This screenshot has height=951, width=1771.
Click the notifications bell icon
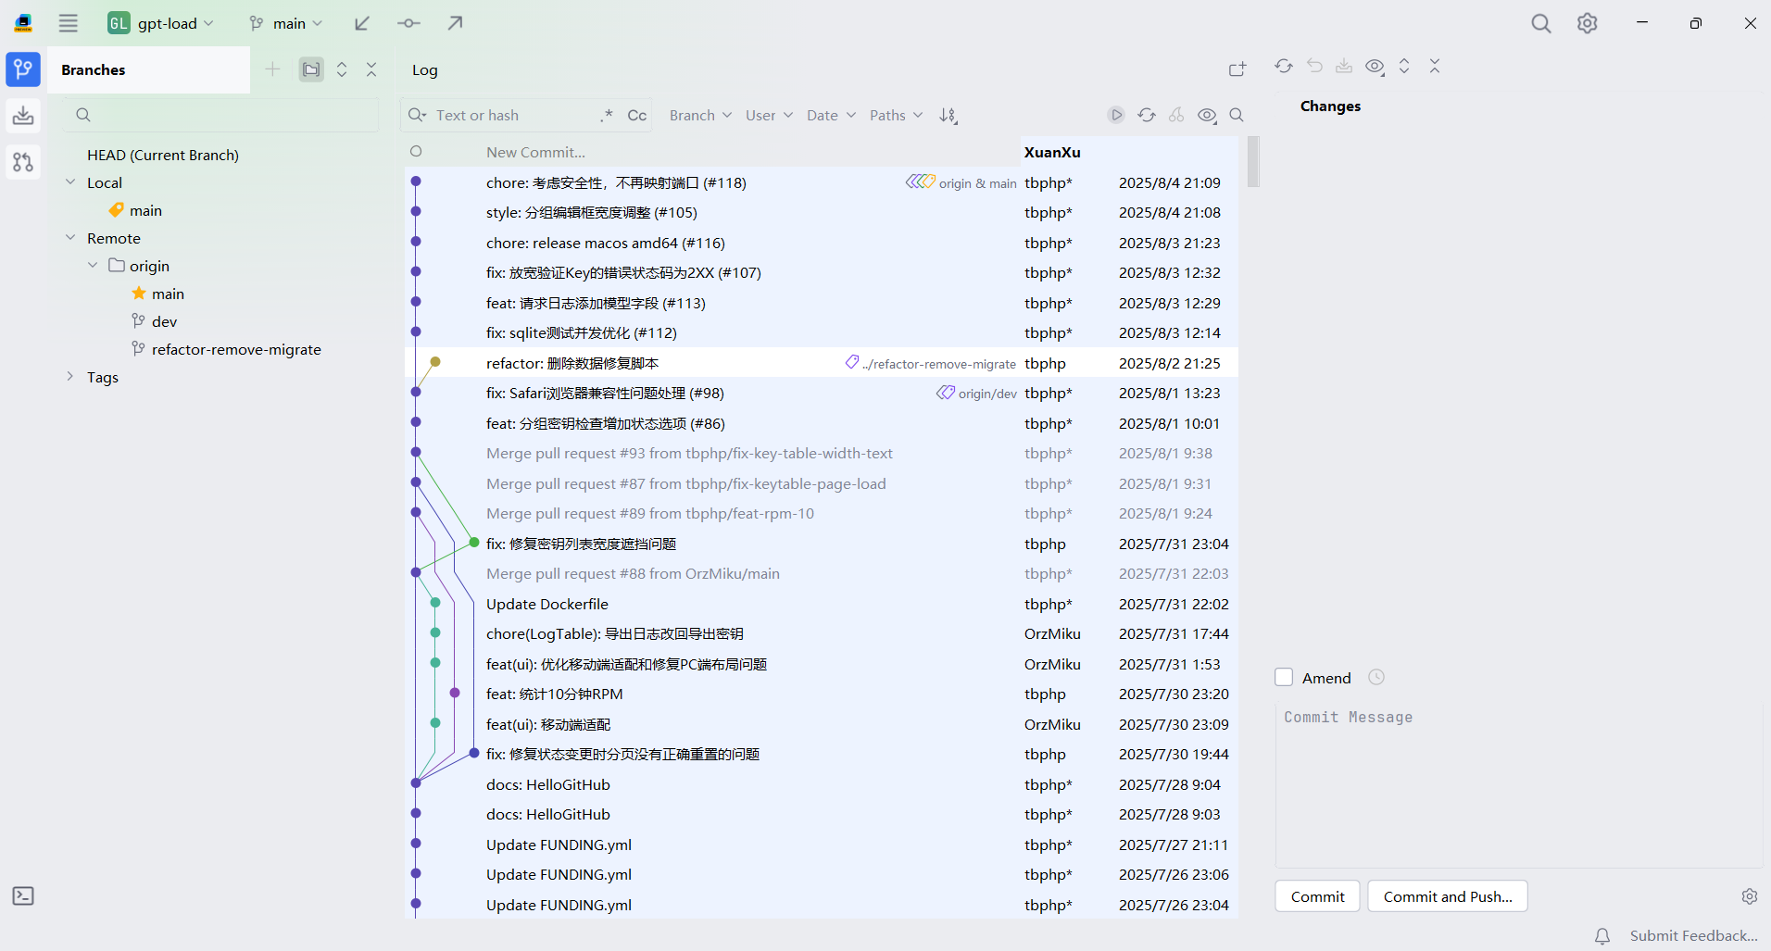point(1602,935)
